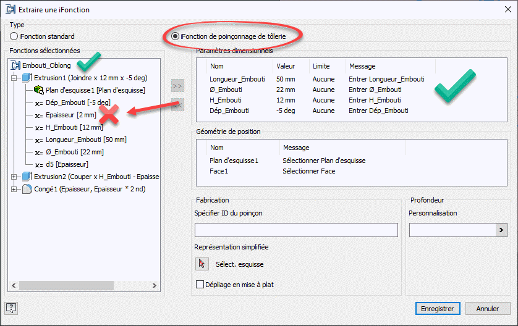Select Longueur_Embouti row in parameters table
Viewport: 518px width, 326px height.
[x=237, y=79]
